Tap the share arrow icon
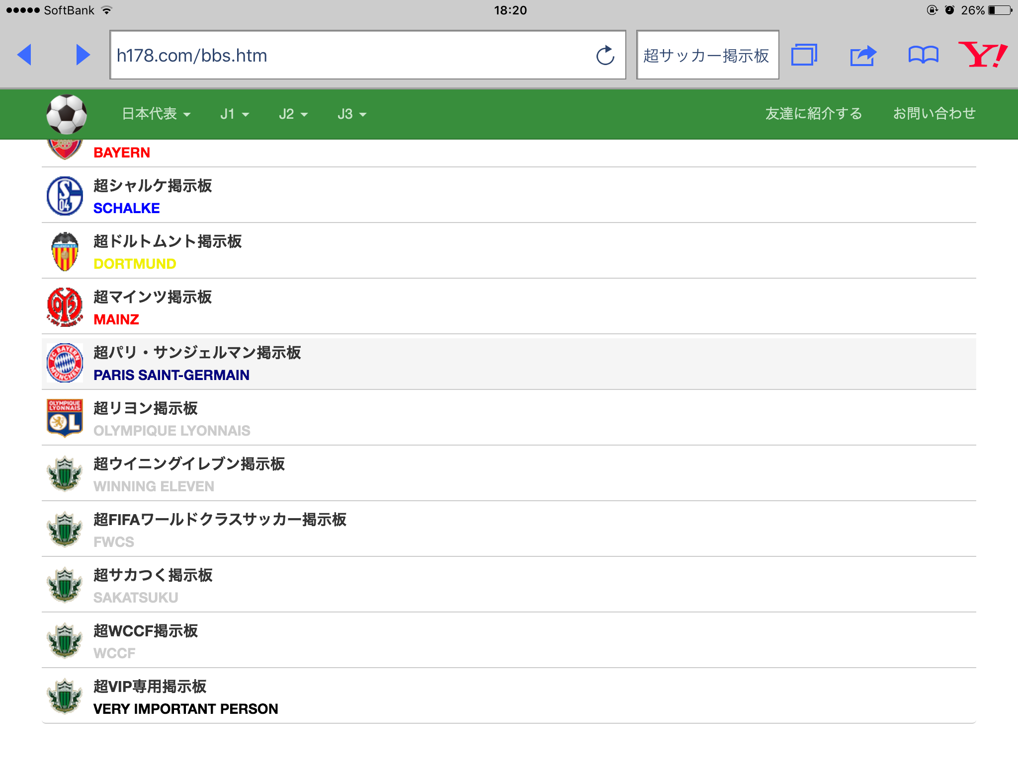 click(x=863, y=55)
